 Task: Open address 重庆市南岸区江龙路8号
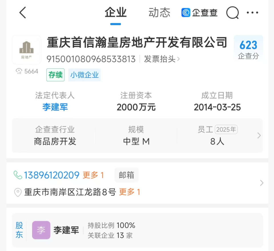pos(70,192)
